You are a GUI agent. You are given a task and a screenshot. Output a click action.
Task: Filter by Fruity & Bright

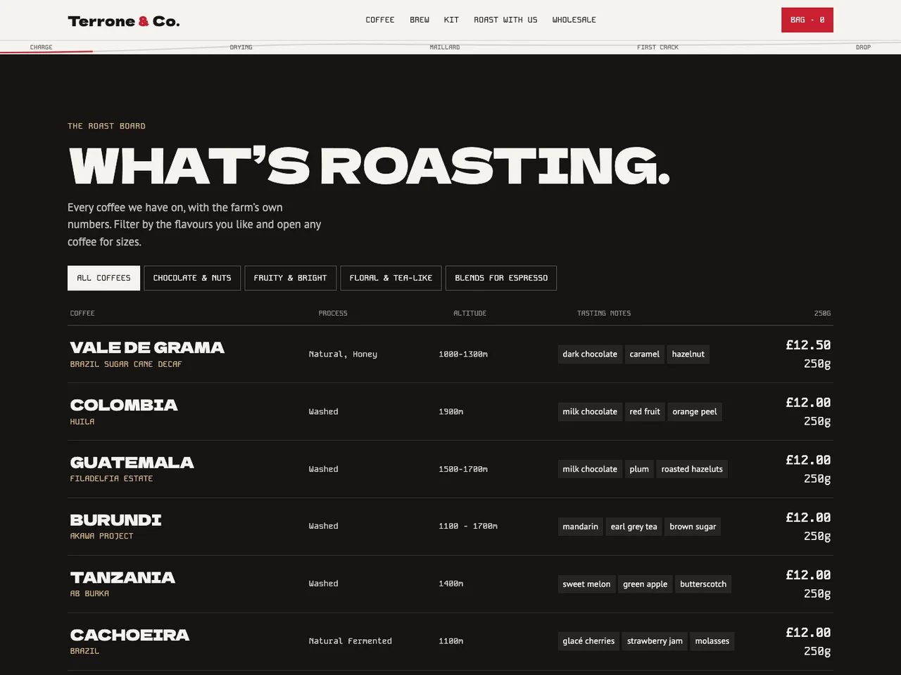[290, 278]
